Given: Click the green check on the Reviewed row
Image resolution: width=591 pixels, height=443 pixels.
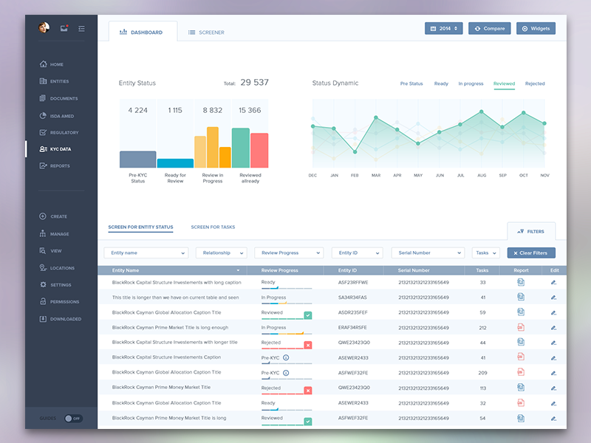Looking at the screenshot, I should [x=309, y=314].
